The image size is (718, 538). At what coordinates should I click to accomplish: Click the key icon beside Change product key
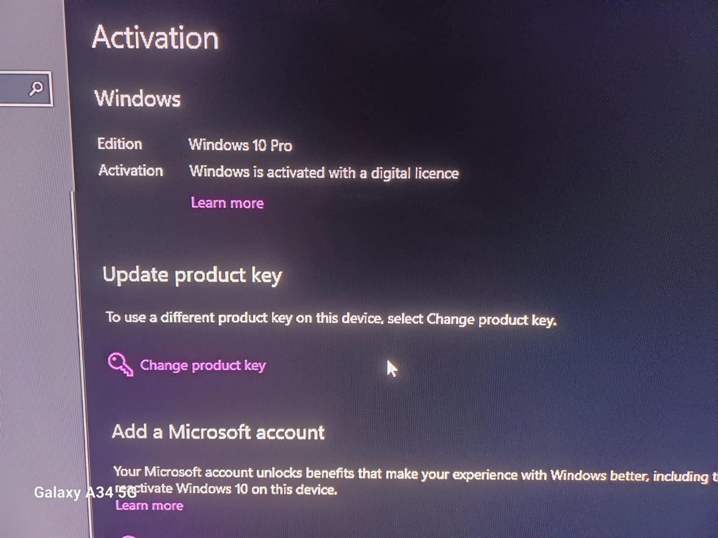pyautogui.click(x=120, y=364)
